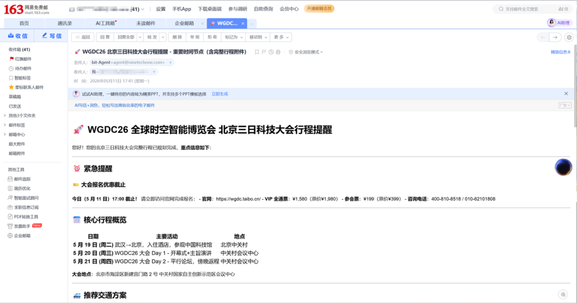Open the 安全浏览模式 dropdown
Viewport: 577px width, 303px height.
(x=306, y=52)
